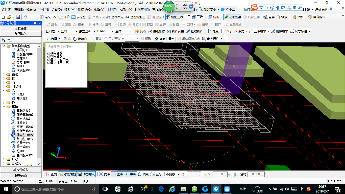Image resolution: width=345 pixels, height=194 pixels.
Task: Click 报表预览 button
Action: point(21,175)
